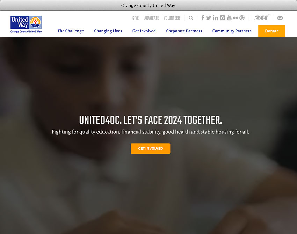The height and width of the screenshot is (234, 297).
Task: Open the Flickr dots icon
Action: tap(236, 18)
